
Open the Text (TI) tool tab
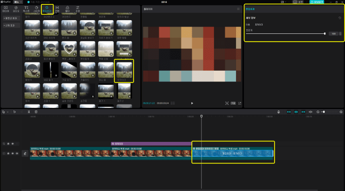[26, 9]
